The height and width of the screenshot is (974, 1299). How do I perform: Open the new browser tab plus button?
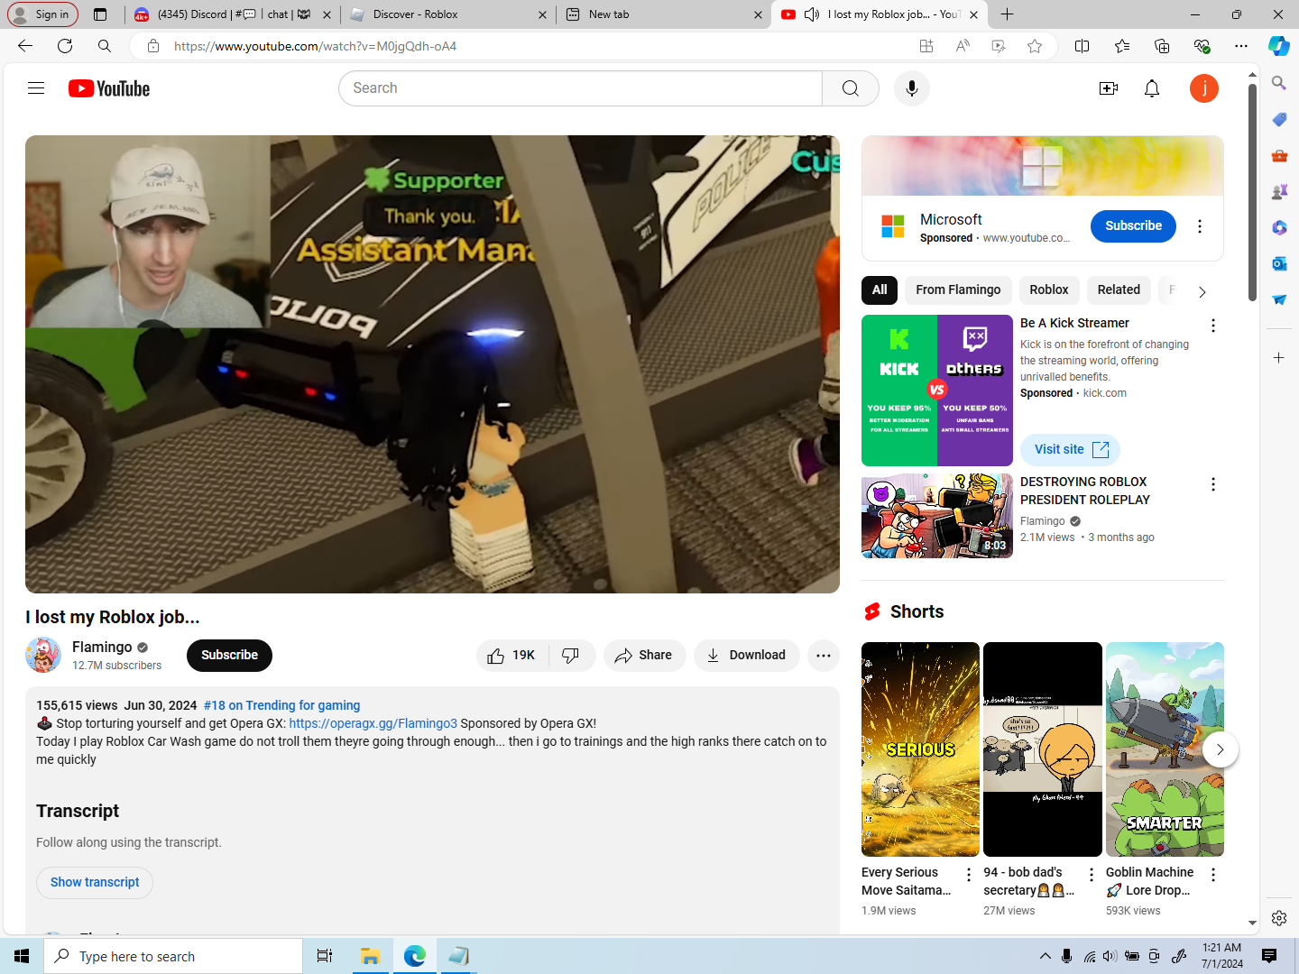(1007, 14)
